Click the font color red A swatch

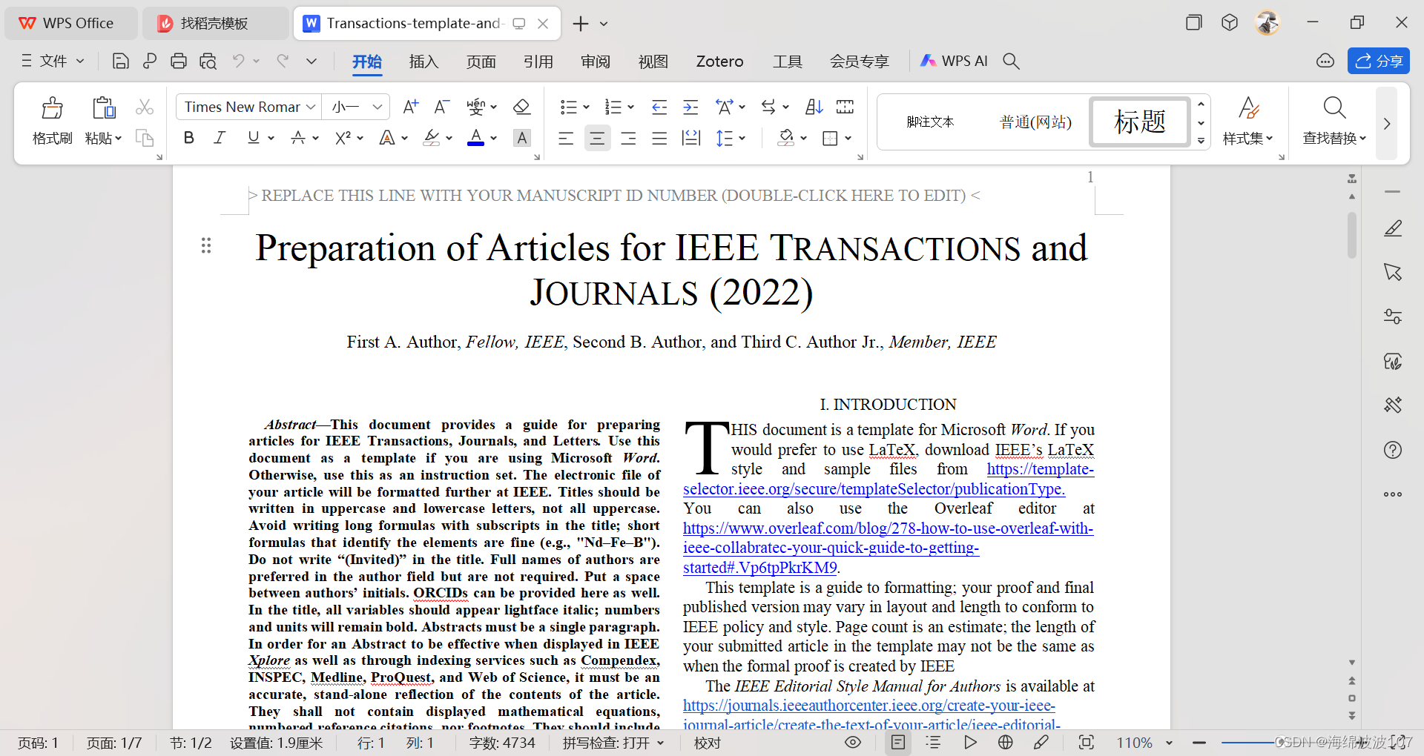point(476,138)
